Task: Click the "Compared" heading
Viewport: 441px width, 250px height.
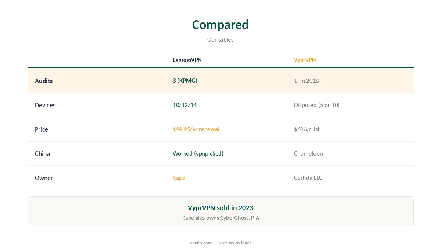Action: [220, 25]
